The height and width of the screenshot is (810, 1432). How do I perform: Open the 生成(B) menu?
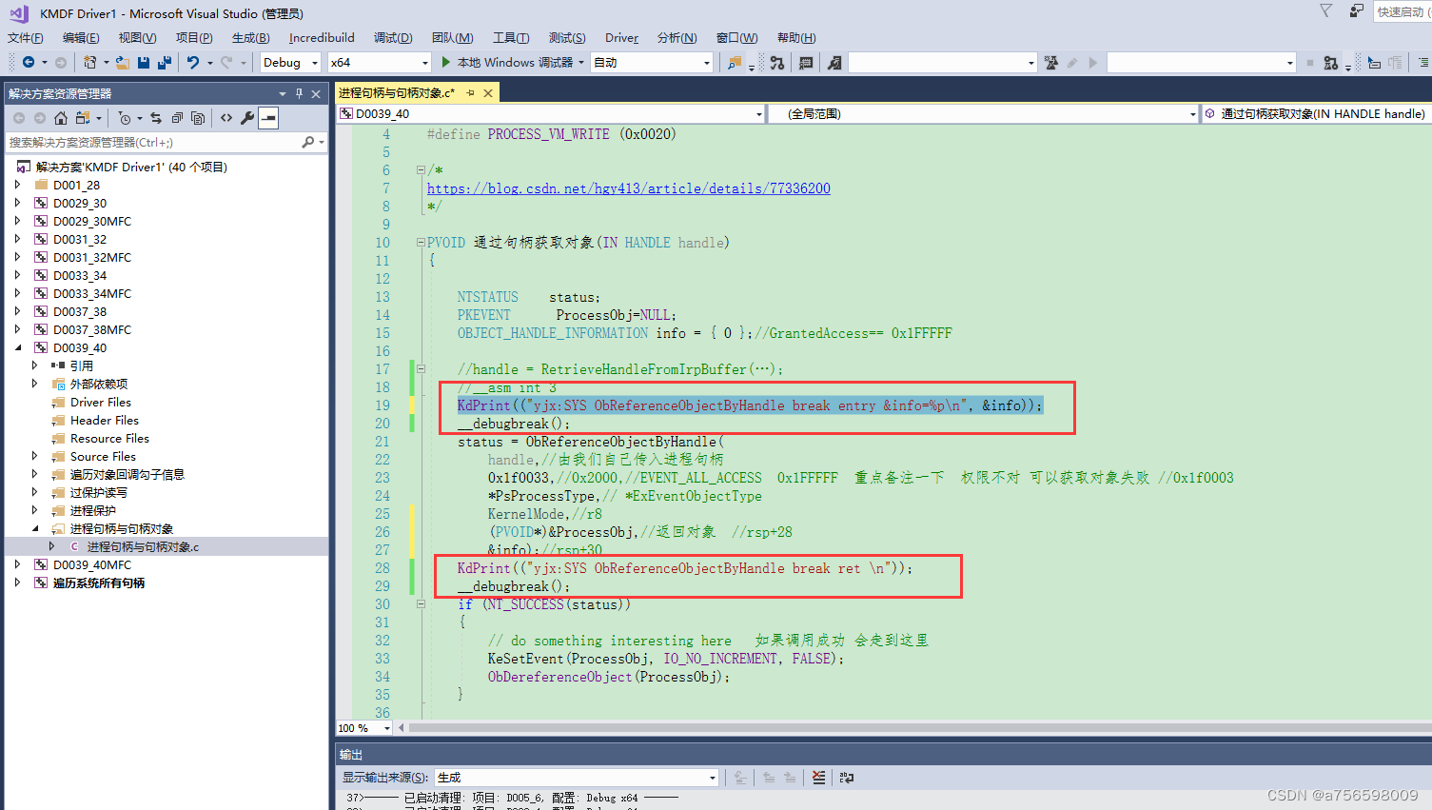coord(251,38)
